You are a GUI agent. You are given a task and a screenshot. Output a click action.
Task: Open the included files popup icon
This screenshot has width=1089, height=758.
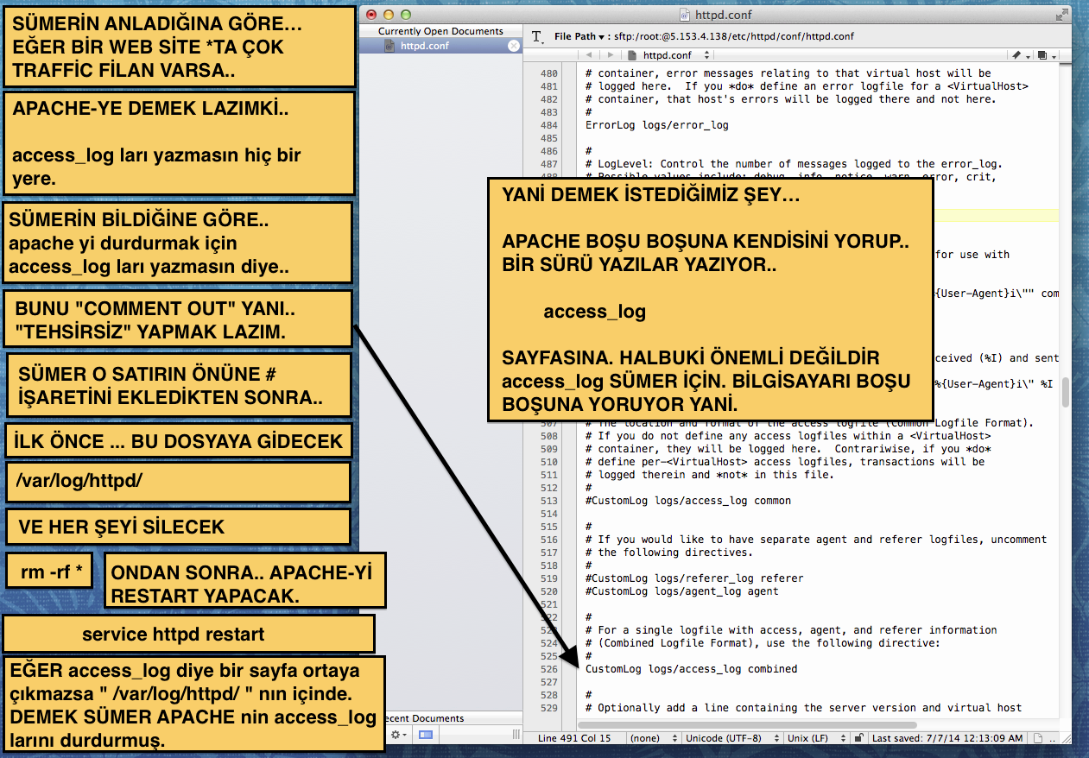coord(1046,55)
